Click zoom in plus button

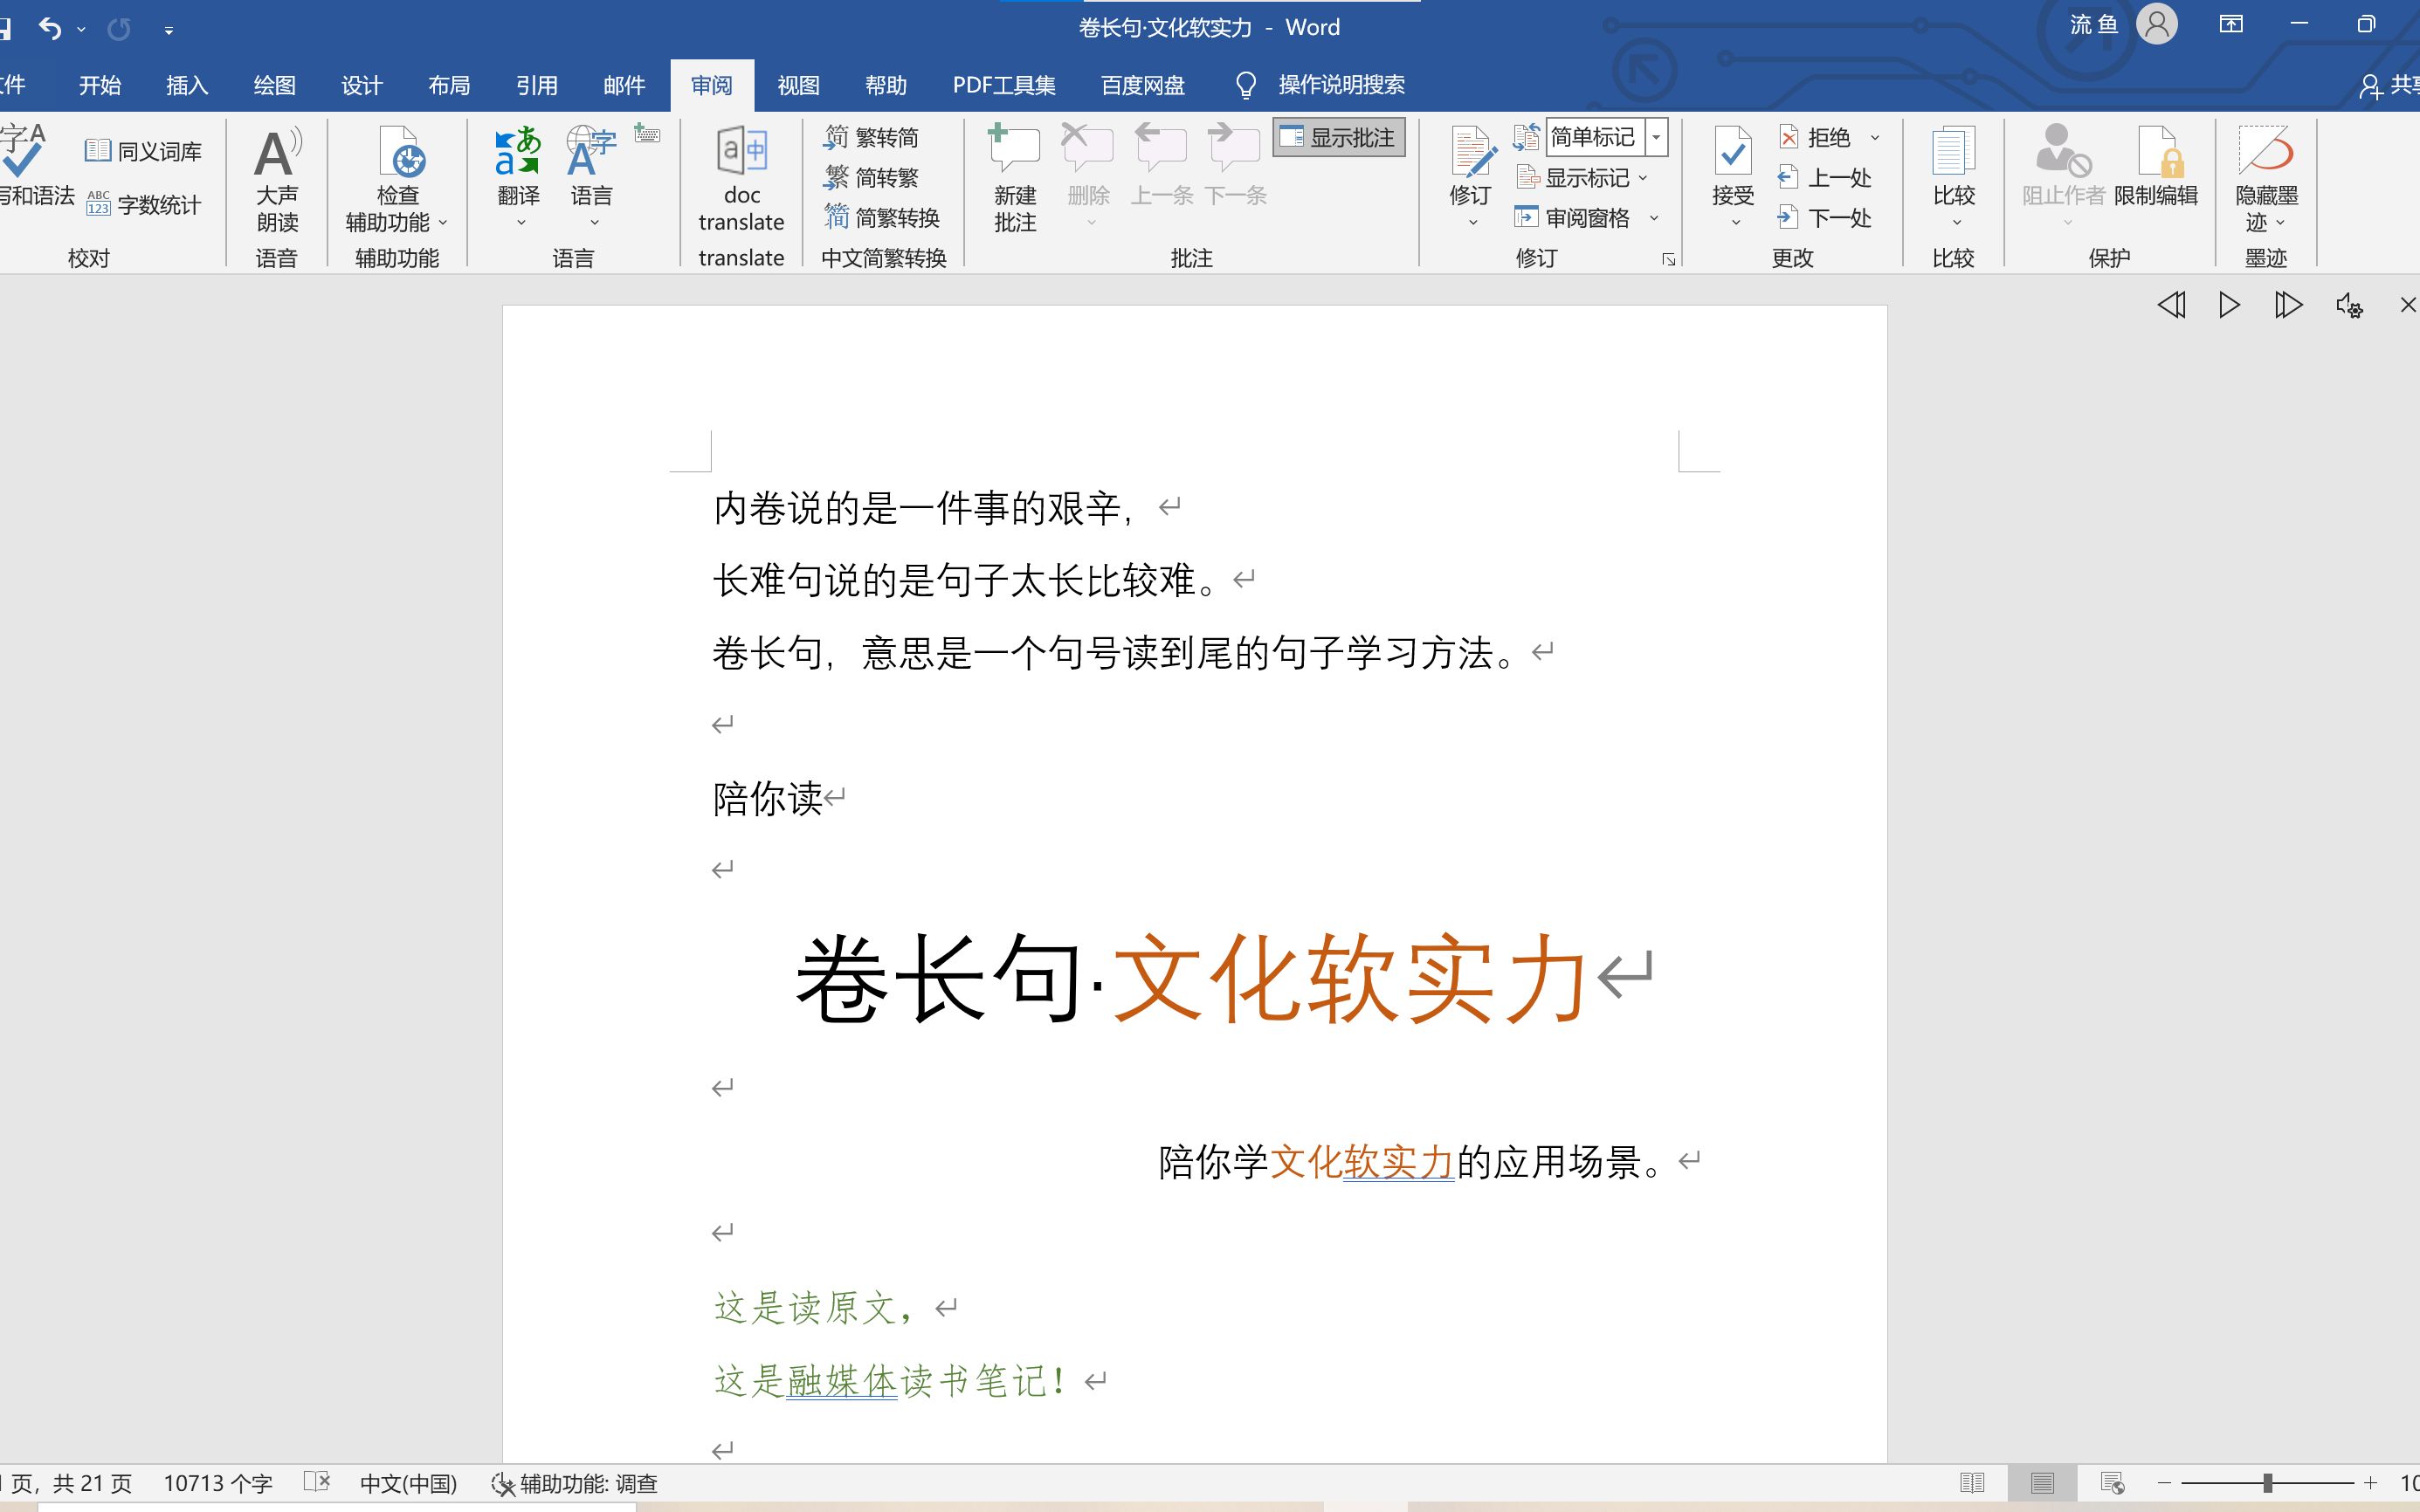[x=2370, y=1483]
